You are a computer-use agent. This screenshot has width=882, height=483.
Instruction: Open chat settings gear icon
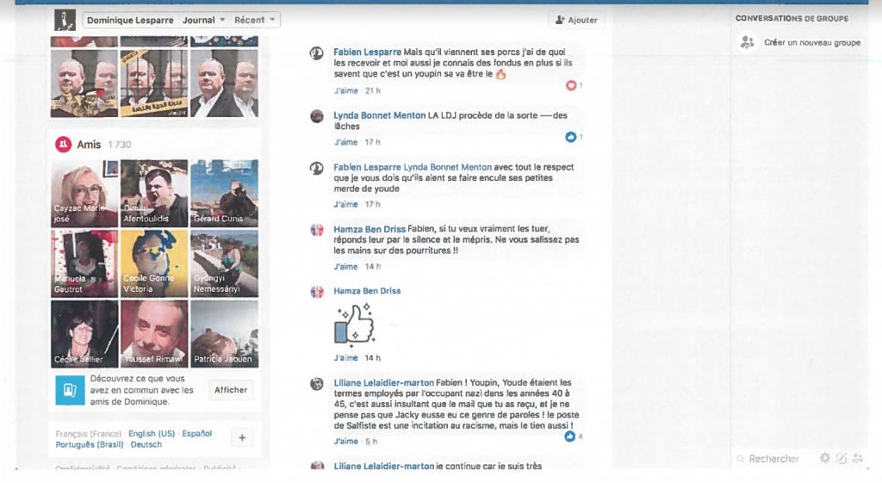coord(824,458)
